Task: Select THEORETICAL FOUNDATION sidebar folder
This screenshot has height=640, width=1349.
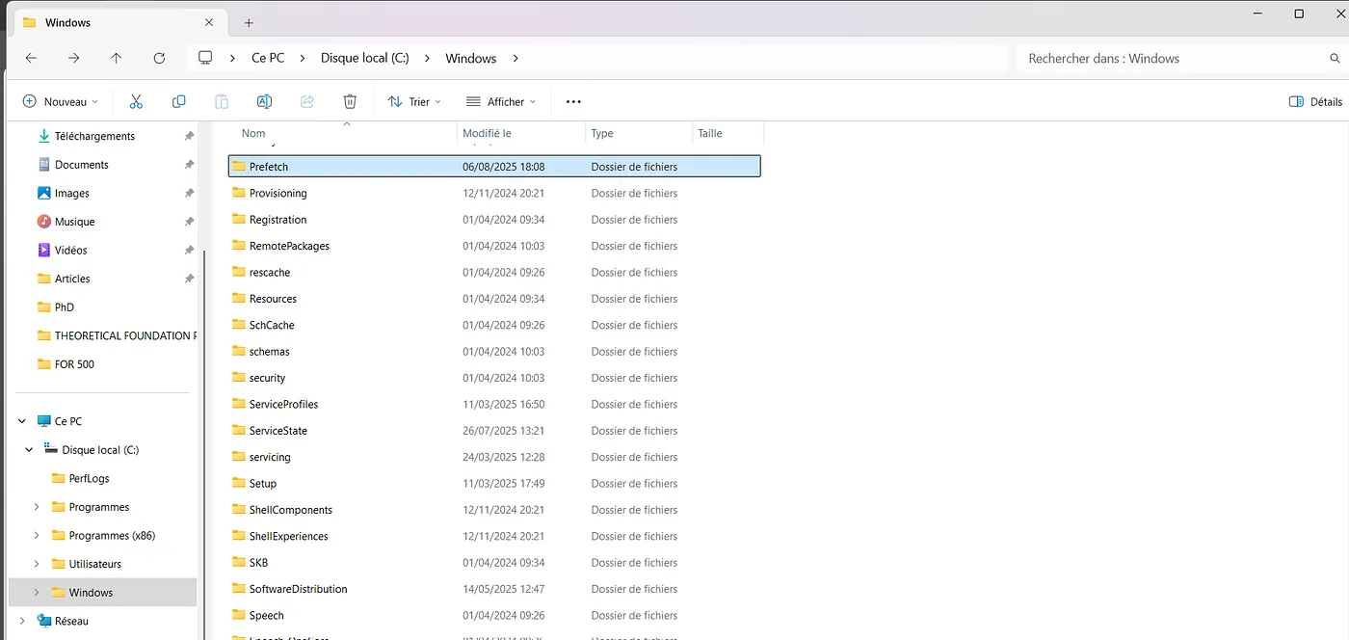Action: (125, 335)
